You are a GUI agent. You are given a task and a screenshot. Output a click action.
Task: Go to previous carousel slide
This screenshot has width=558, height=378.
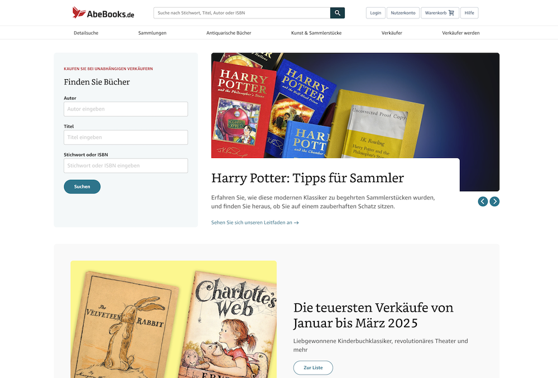click(483, 202)
